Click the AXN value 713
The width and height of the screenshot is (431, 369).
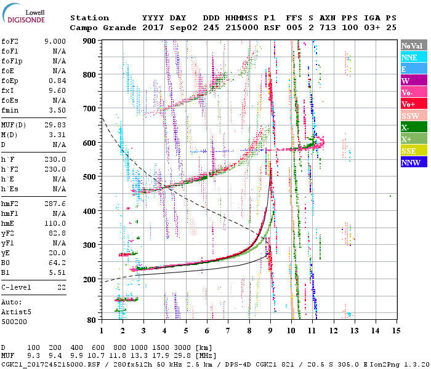point(328,28)
